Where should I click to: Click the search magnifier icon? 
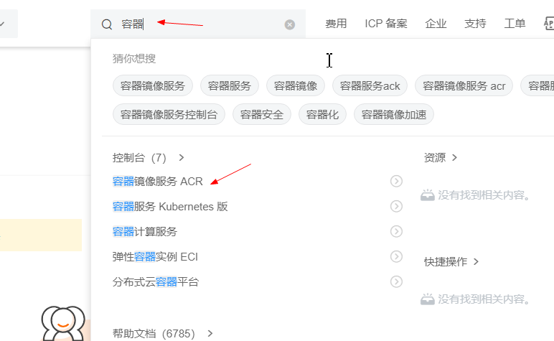coord(107,24)
